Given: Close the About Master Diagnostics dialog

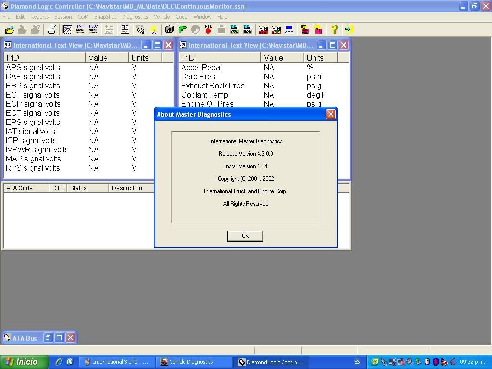Looking at the screenshot, I should coord(331,114).
